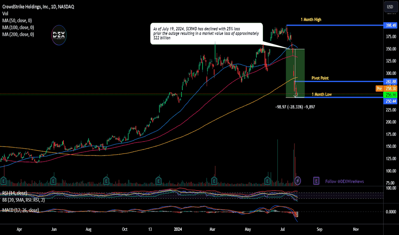Click the -98.97 (−28.33%) measurement text
399x235 pixels.
click(x=295, y=107)
